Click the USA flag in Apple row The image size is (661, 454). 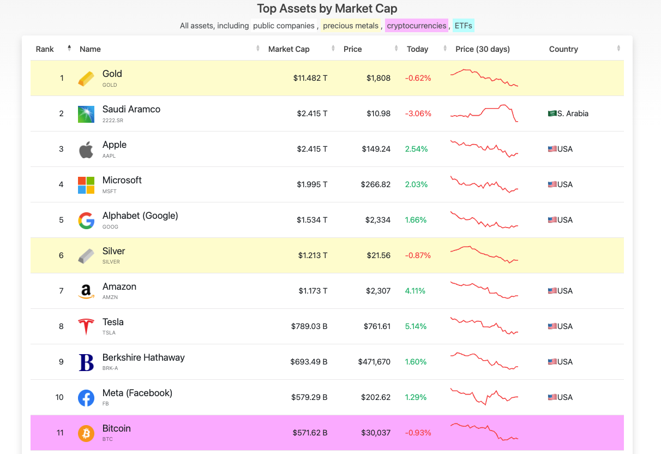(x=552, y=149)
